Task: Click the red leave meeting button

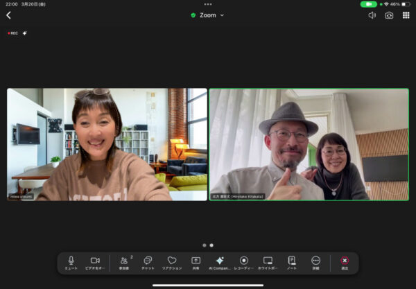Action: [x=345, y=261]
